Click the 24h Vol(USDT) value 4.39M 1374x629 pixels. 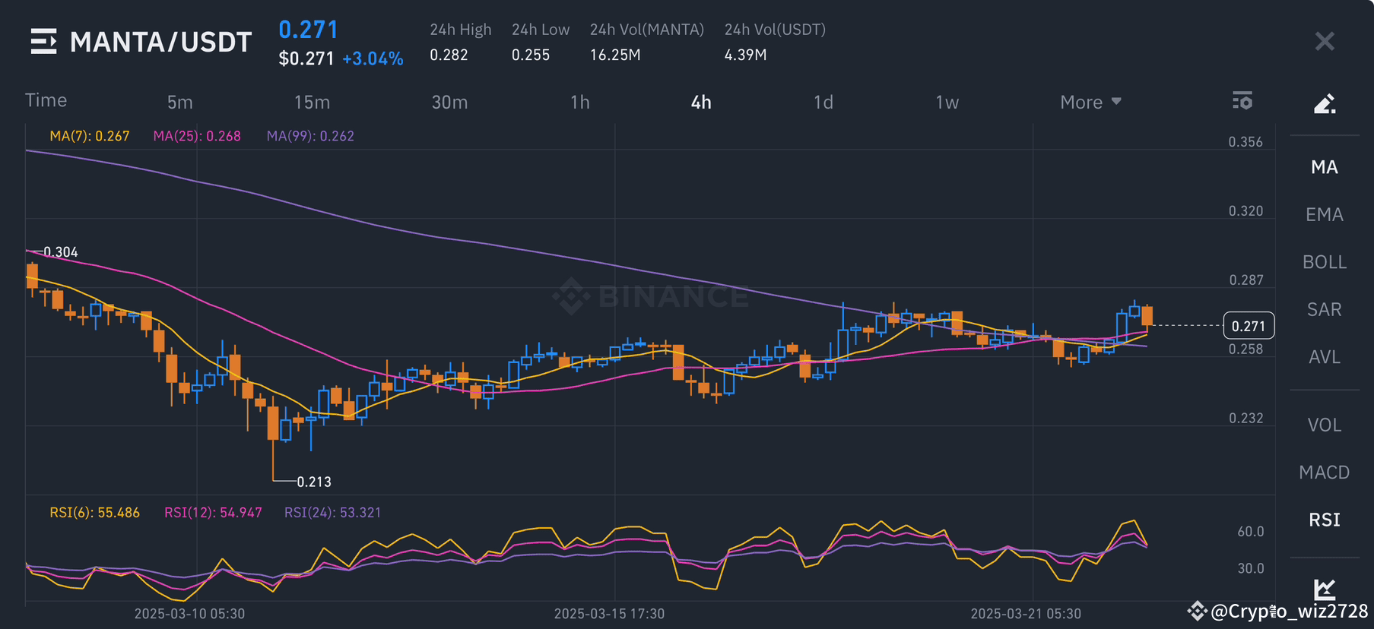[745, 55]
